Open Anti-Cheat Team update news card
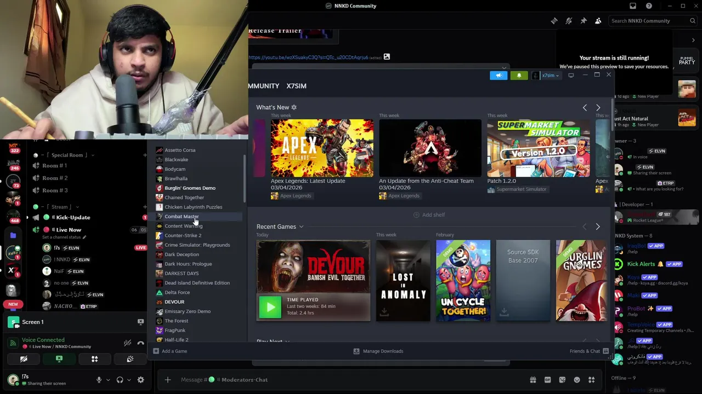Screen dimensions: 702x394 [430, 148]
